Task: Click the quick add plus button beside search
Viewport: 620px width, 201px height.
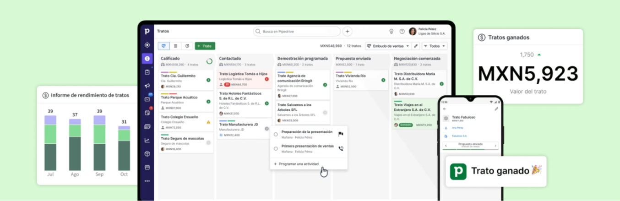Action: pyautogui.click(x=348, y=32)
